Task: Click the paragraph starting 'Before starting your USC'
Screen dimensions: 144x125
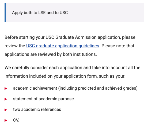Action: click(x=70, y=46)
